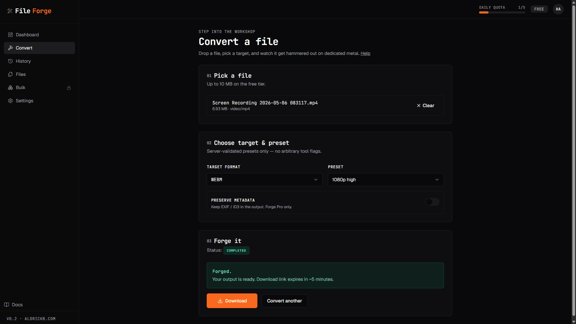Click the Choose target & preset heading
This screenshot has width=576, height=324.
click(251, 143)
